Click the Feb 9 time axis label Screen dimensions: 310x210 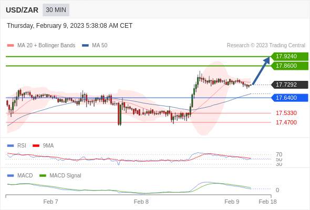(x=232, y=202)
